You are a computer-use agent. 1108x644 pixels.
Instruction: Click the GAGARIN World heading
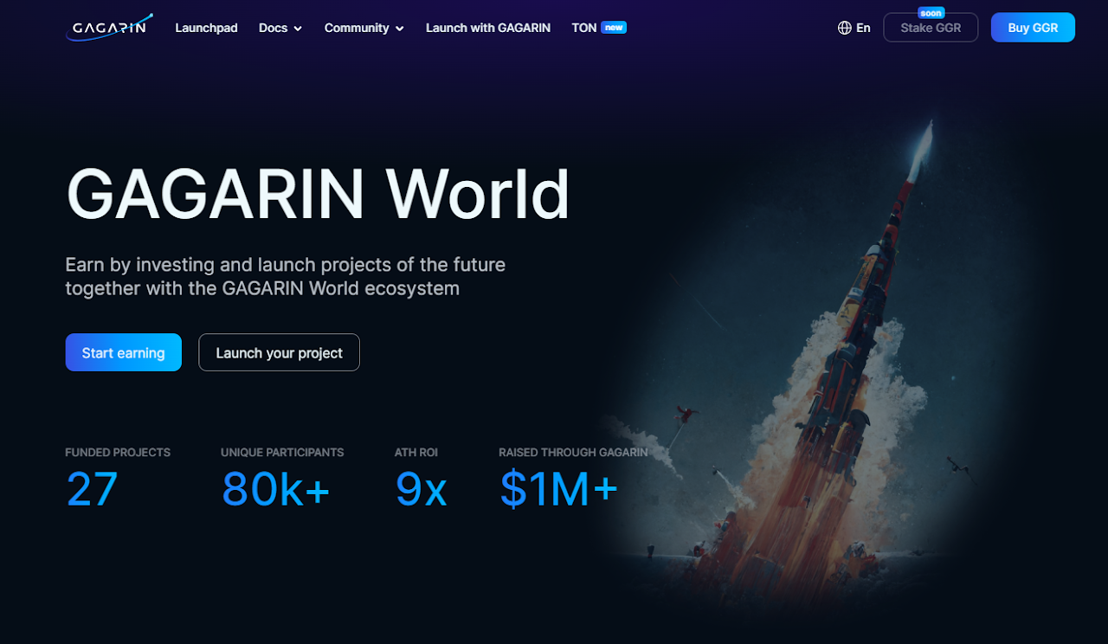(318, 194)
